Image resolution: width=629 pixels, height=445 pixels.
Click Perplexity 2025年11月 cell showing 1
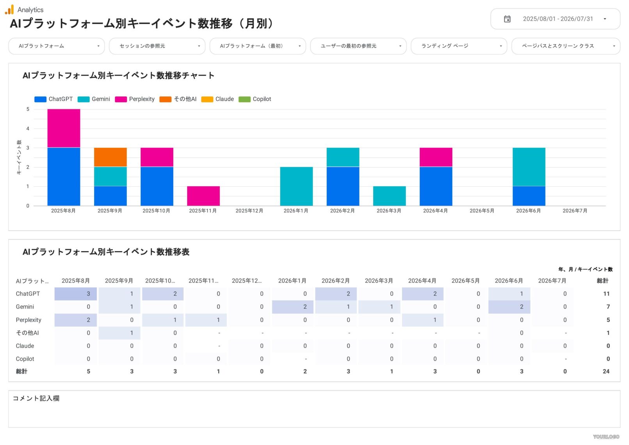pyautogui.click(x=206, y=320)
